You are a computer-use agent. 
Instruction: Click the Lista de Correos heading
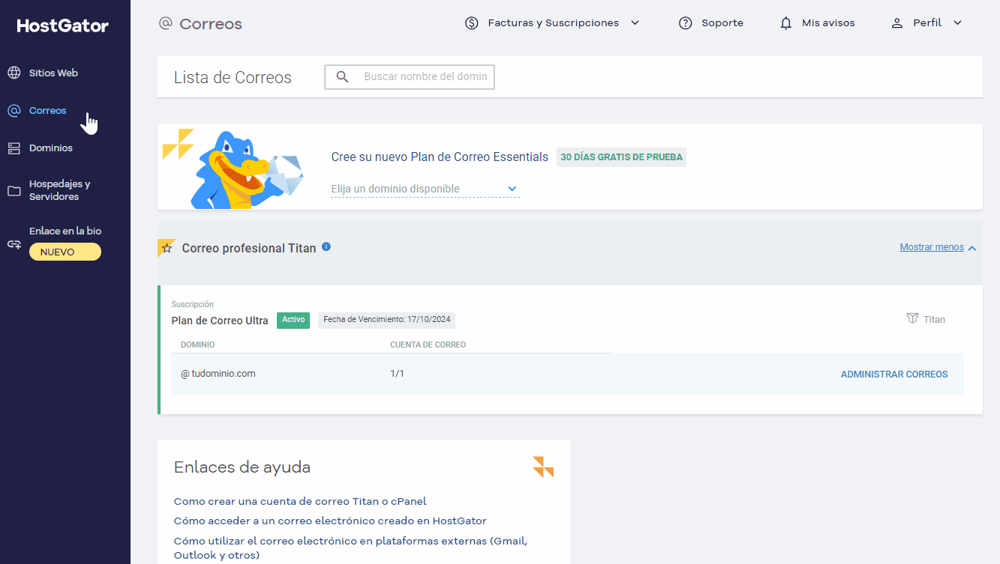pos(233,78)
